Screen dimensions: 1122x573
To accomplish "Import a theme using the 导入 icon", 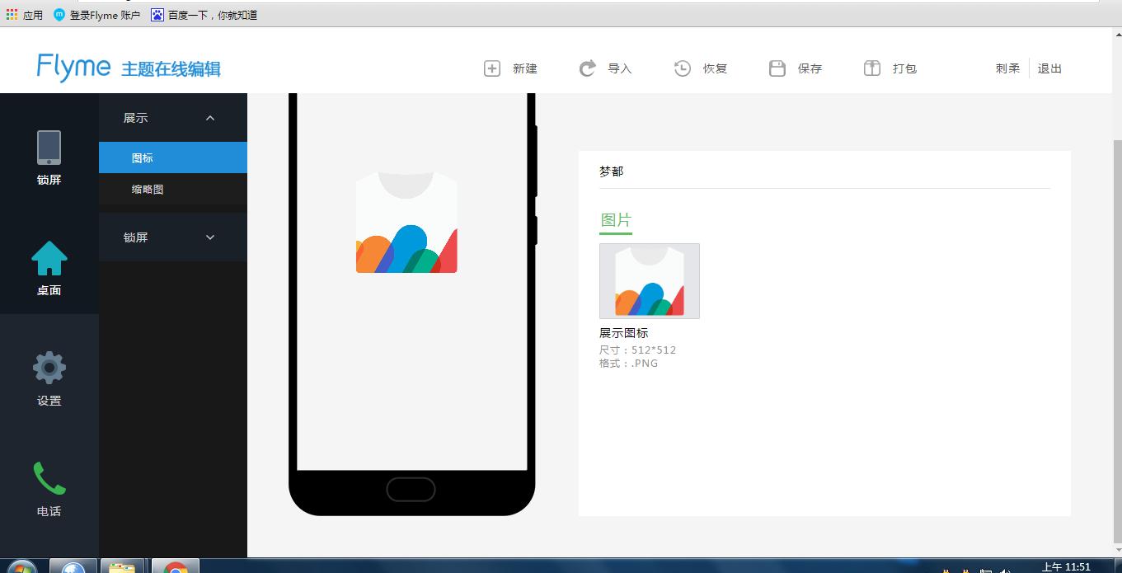I will (x=604, y=68).
